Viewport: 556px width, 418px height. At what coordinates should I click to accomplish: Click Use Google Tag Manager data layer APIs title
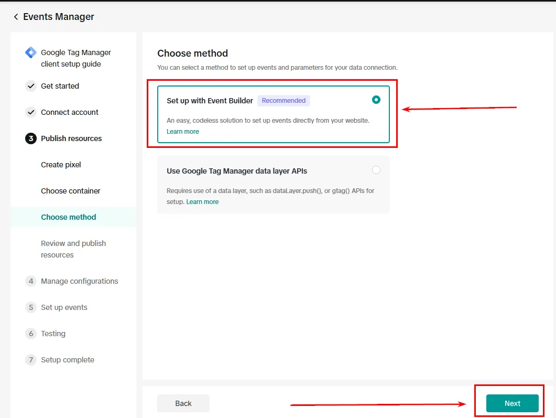(237, 171)
